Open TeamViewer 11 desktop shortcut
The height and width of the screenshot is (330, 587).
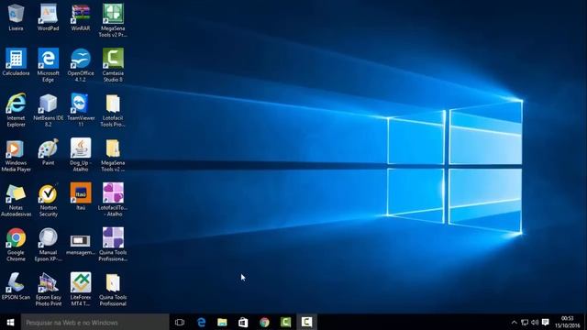click(x=81, y=104)
